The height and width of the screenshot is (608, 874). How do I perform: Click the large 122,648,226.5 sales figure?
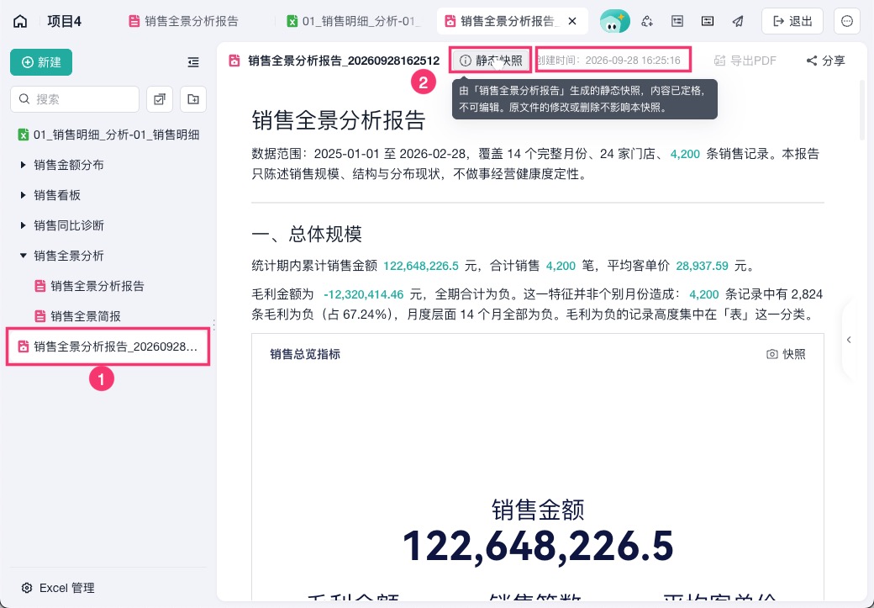538,546
